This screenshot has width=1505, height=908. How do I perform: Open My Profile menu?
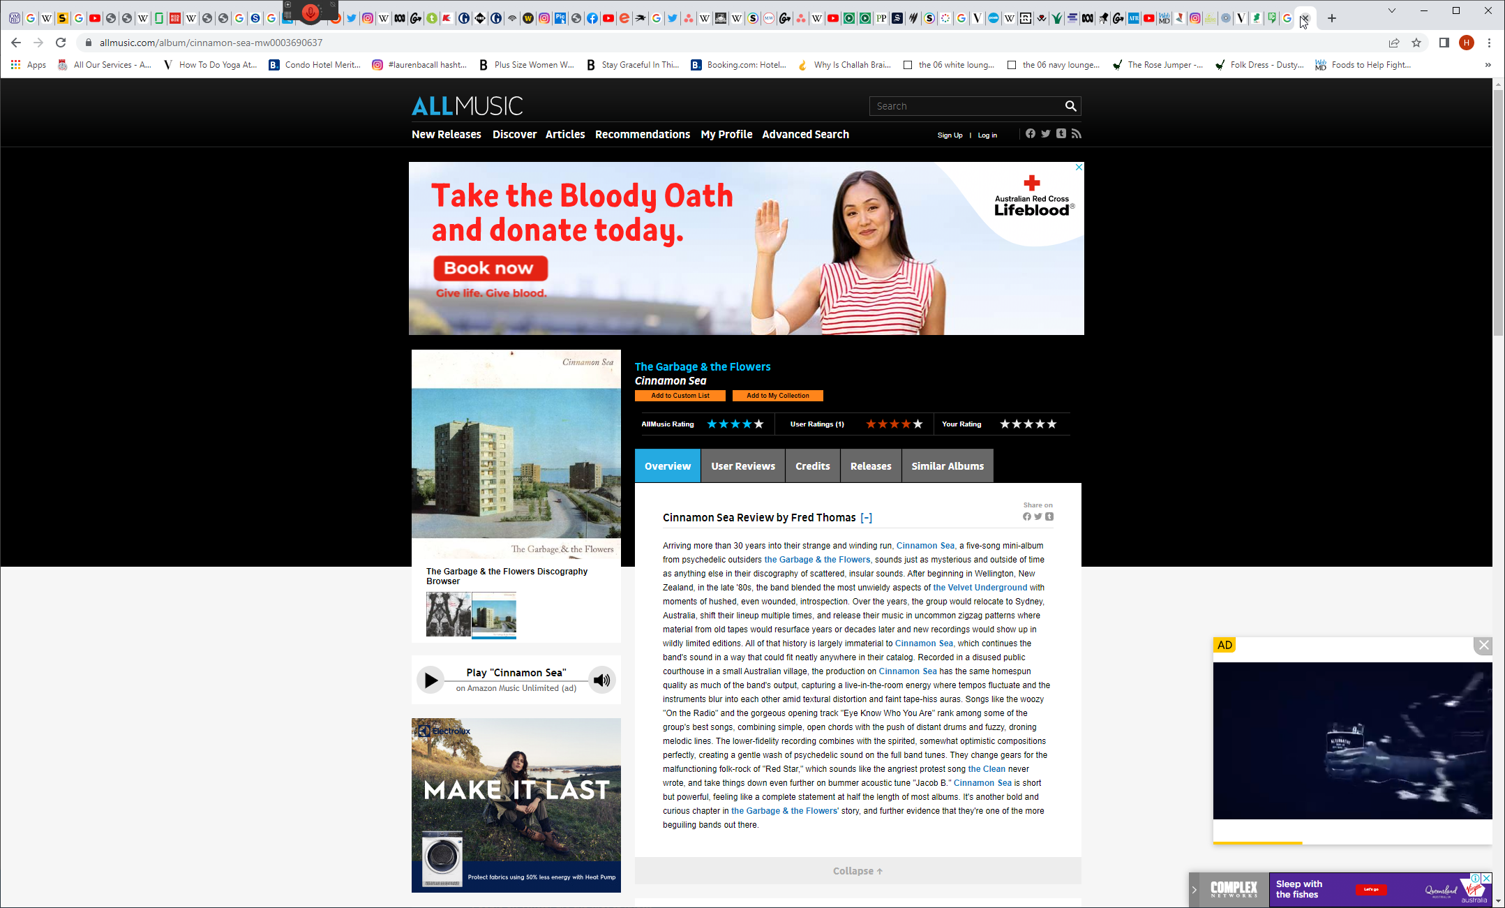click(x=726, y=134)
